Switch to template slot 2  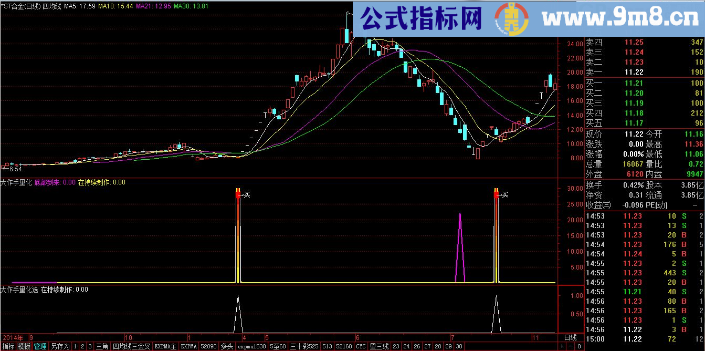pyautogui.click(x=83, y=347)
